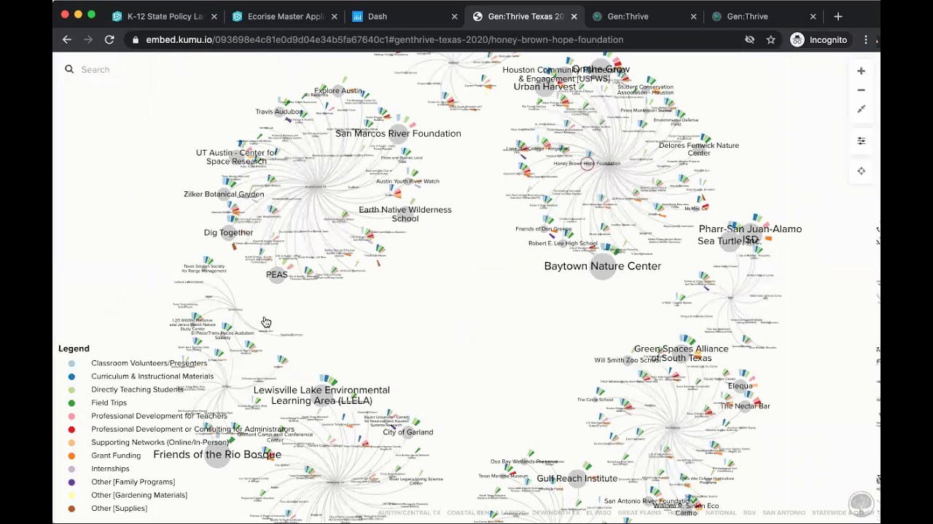Click the RGV region filter

point(749,513)
